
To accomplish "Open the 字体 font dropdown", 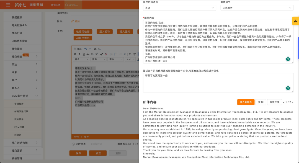I will pos(116,59).
